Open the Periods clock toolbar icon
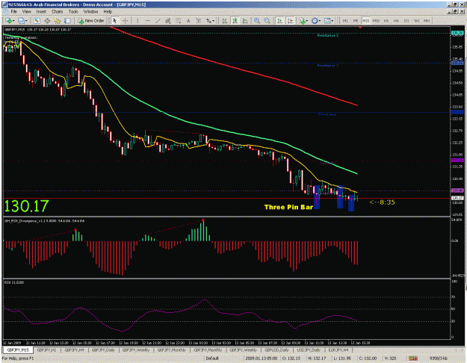Image resolution: width=467 pixels, height=363 pixels. pyautogui.click(x=315, y=21)
